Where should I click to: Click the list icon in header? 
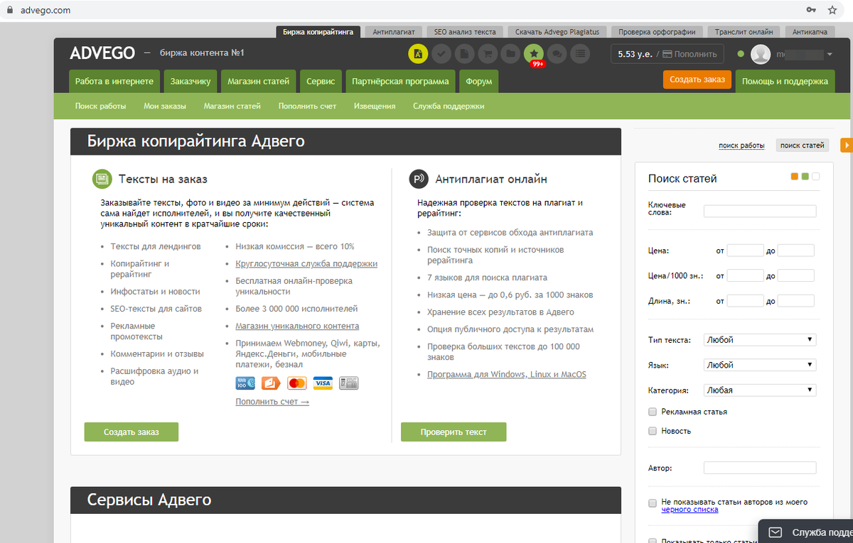pos(581,53)
